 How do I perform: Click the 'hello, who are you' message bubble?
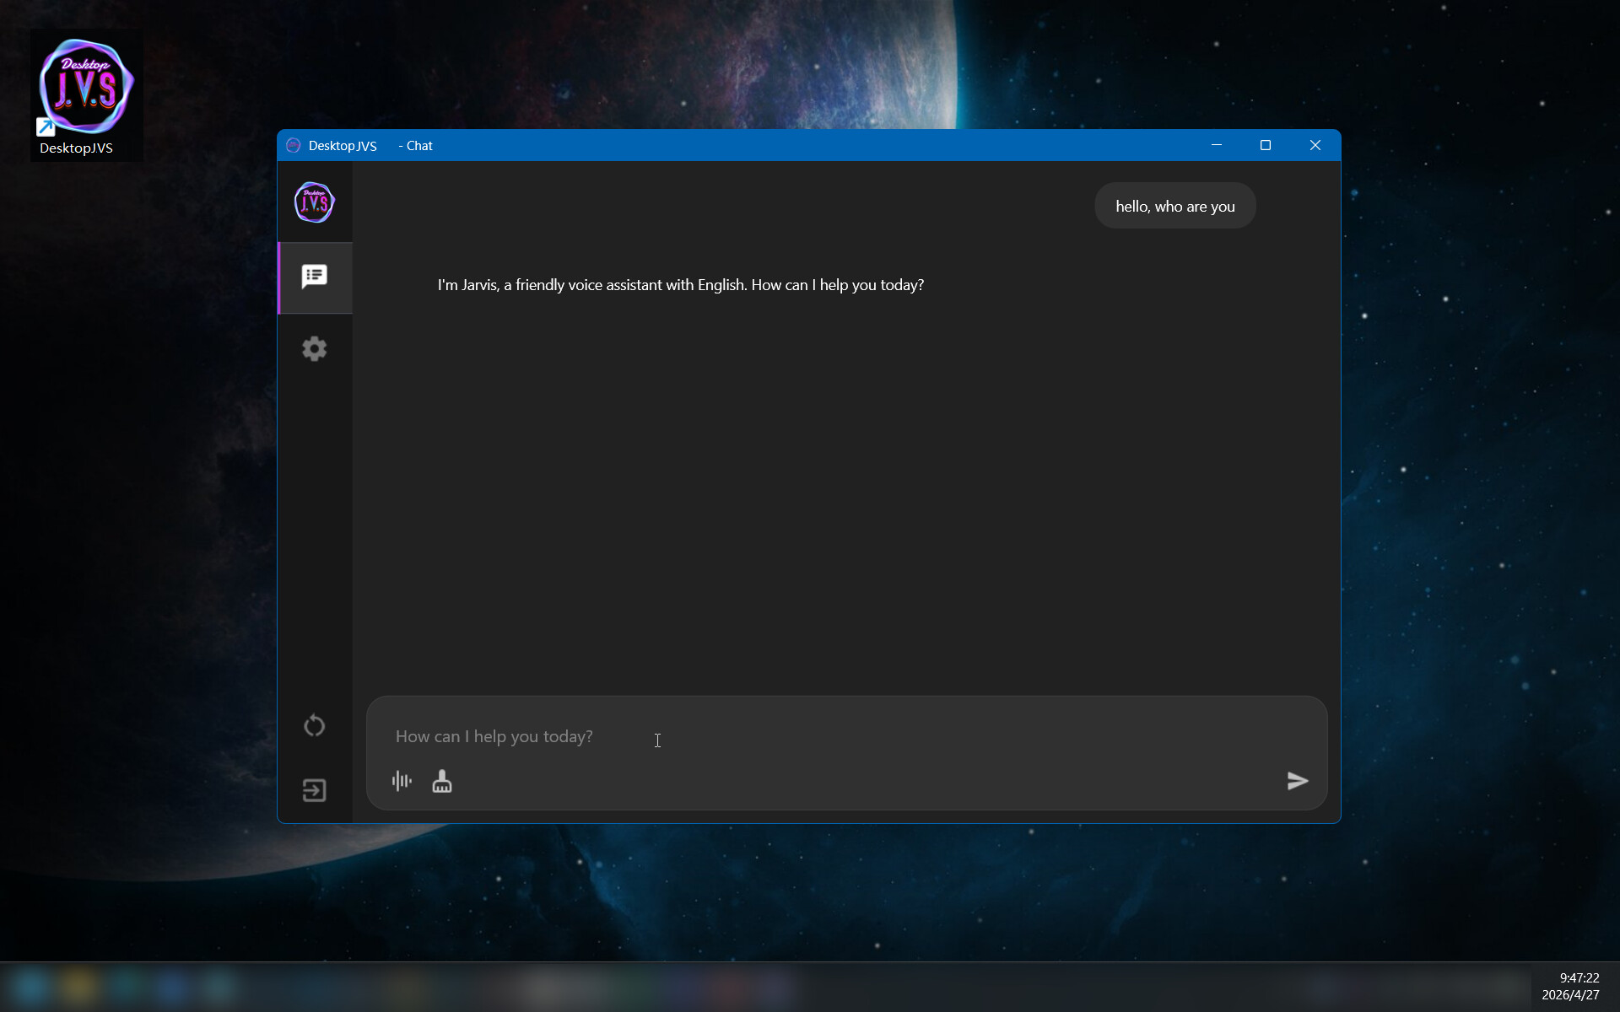[x=1175, y=206]
